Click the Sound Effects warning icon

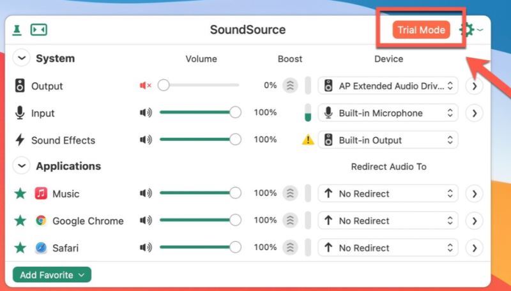click(x=308, y=140)
